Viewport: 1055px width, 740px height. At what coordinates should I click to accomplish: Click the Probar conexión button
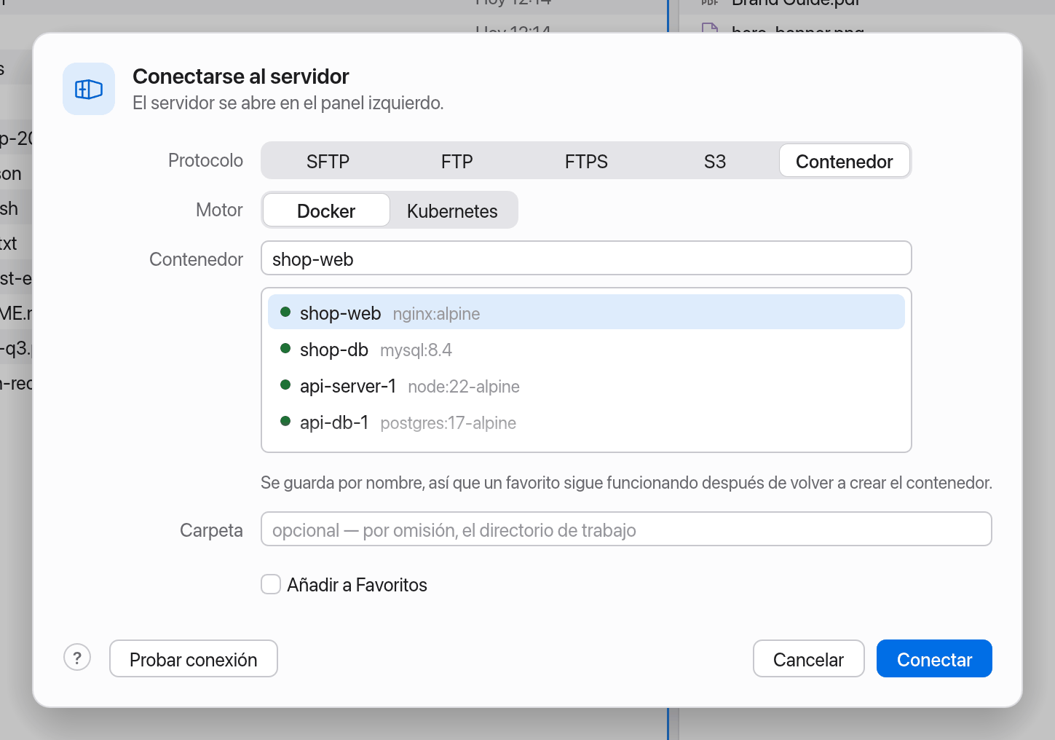194,658
